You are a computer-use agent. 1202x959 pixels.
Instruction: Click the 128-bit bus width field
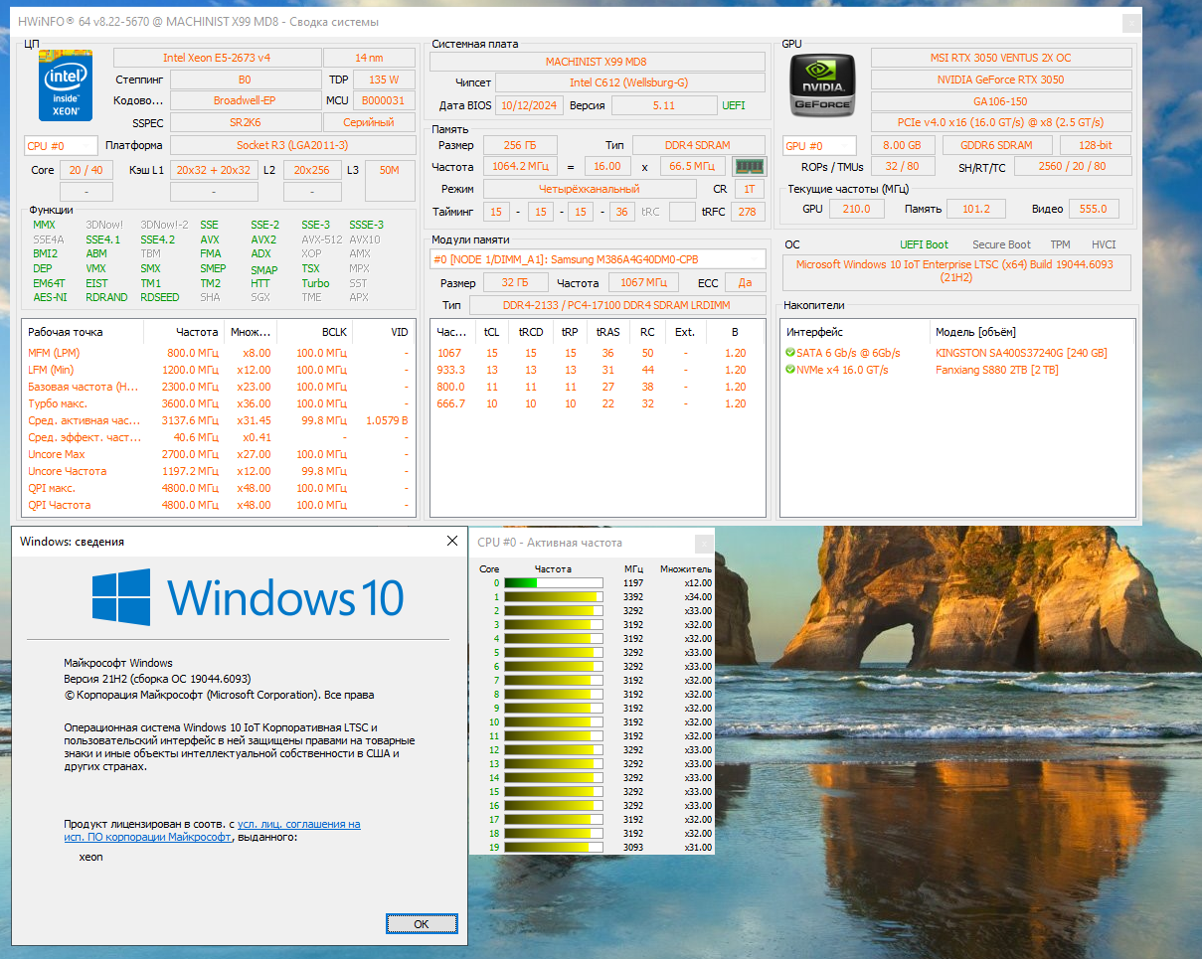pos(1094,145)
